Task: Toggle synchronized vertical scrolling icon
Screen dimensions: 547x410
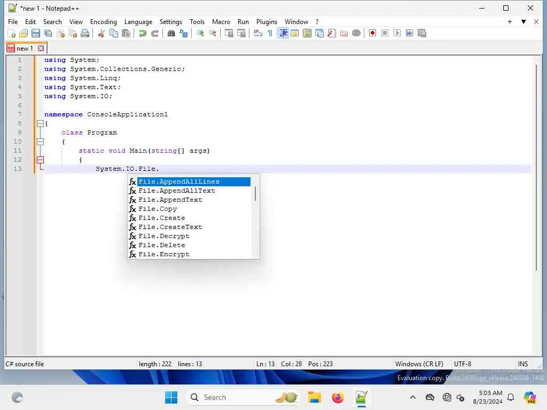Action: pyautogui.click(x=229, y=33)
